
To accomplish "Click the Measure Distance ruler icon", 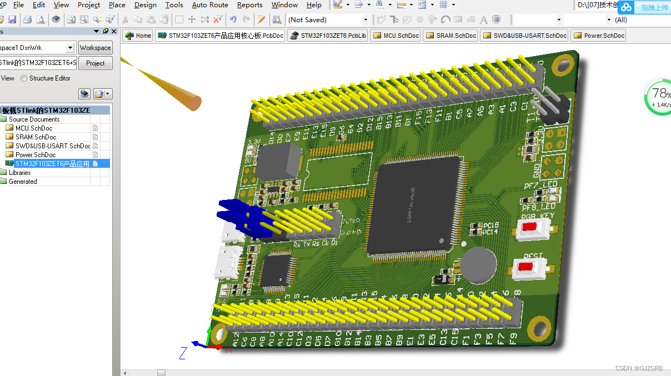I will pyautogui.click(x=400, y=5).
